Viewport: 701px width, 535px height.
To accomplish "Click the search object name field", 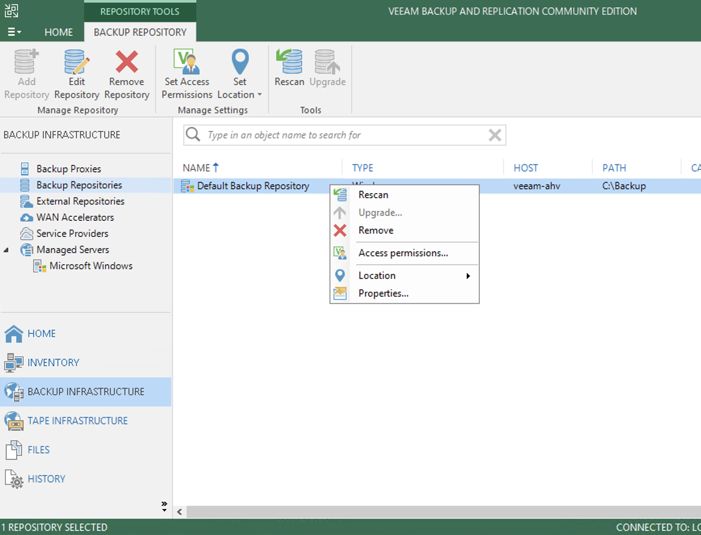I will [344, 135].
